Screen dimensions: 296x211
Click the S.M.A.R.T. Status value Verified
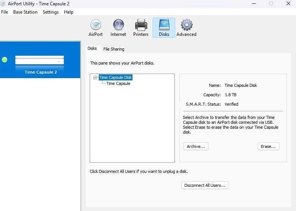click(231, 104)
